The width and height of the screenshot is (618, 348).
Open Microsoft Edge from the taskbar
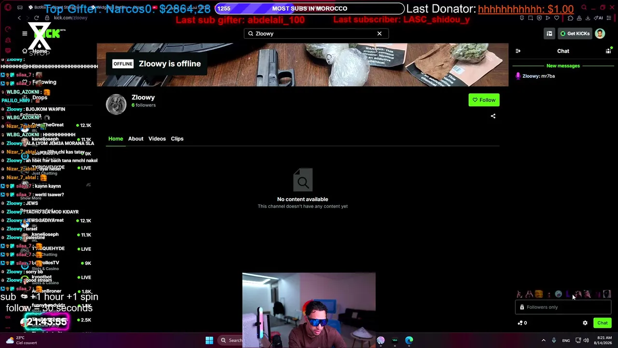409,340
